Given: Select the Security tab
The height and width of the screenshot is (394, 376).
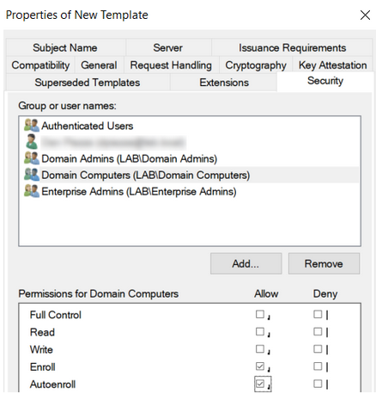Looking at the screenshot, I should point(325,81).
